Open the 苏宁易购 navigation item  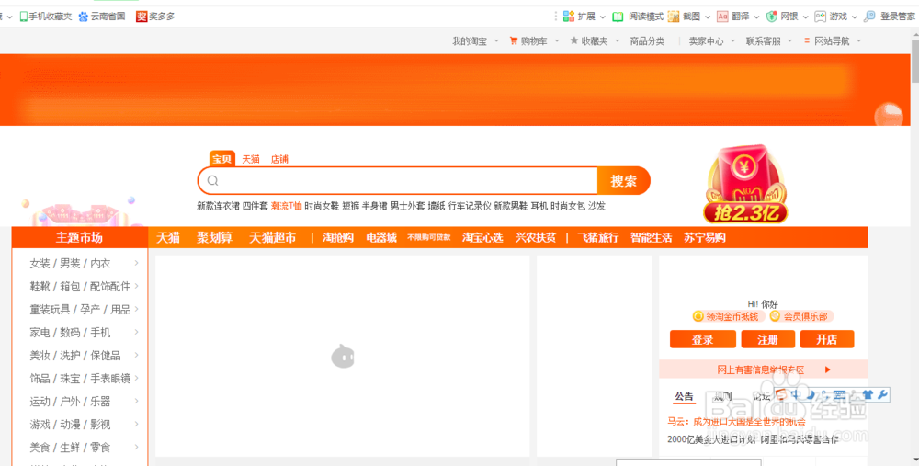705,237
